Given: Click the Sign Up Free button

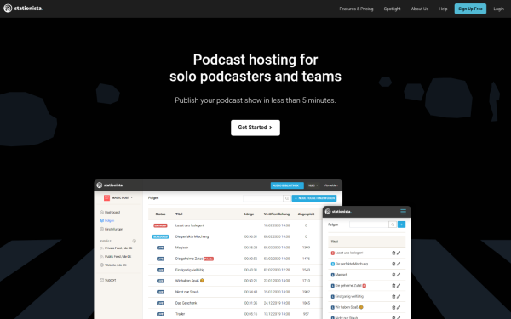Looking at the screenshot, I should coord(470,9).
